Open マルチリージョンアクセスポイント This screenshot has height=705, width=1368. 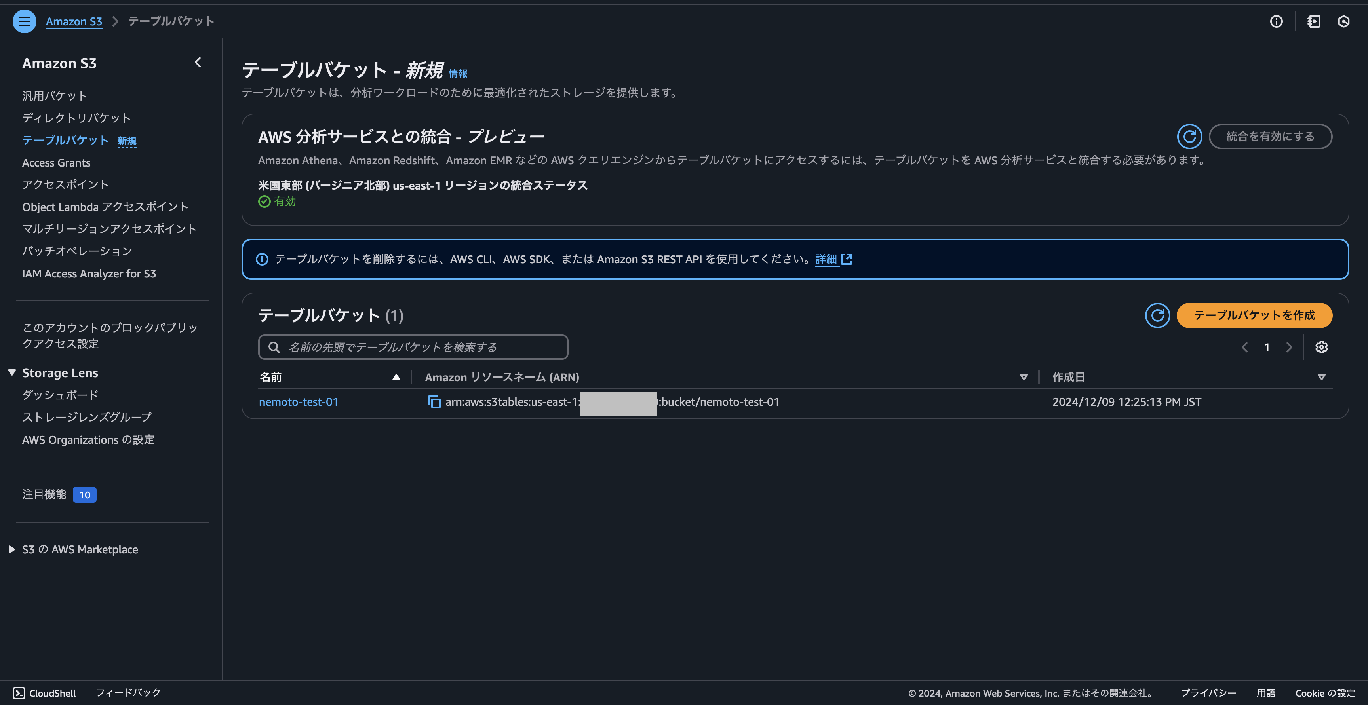(x=109, y=229)
